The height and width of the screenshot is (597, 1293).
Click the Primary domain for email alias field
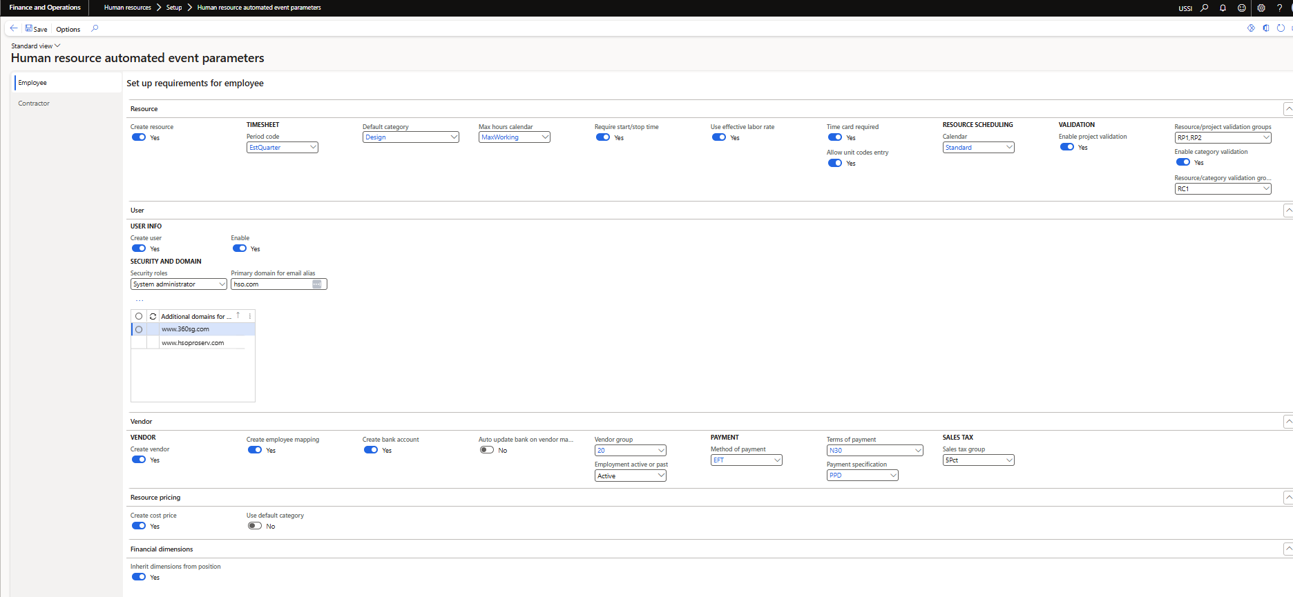(x=271, y=284)
